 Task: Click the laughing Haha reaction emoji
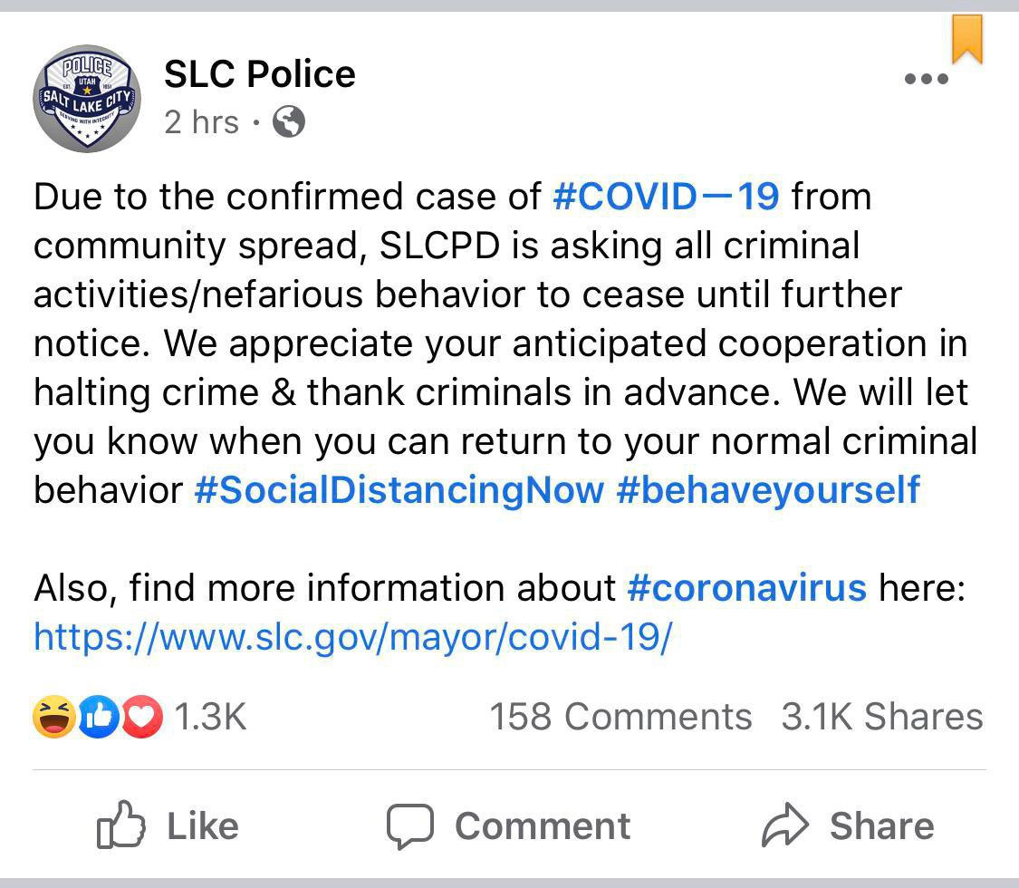(x=52, y=718)
